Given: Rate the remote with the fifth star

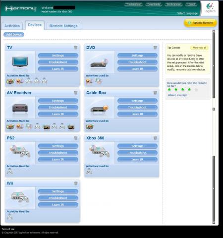Looking at the screenshot, I should (196, 90).
